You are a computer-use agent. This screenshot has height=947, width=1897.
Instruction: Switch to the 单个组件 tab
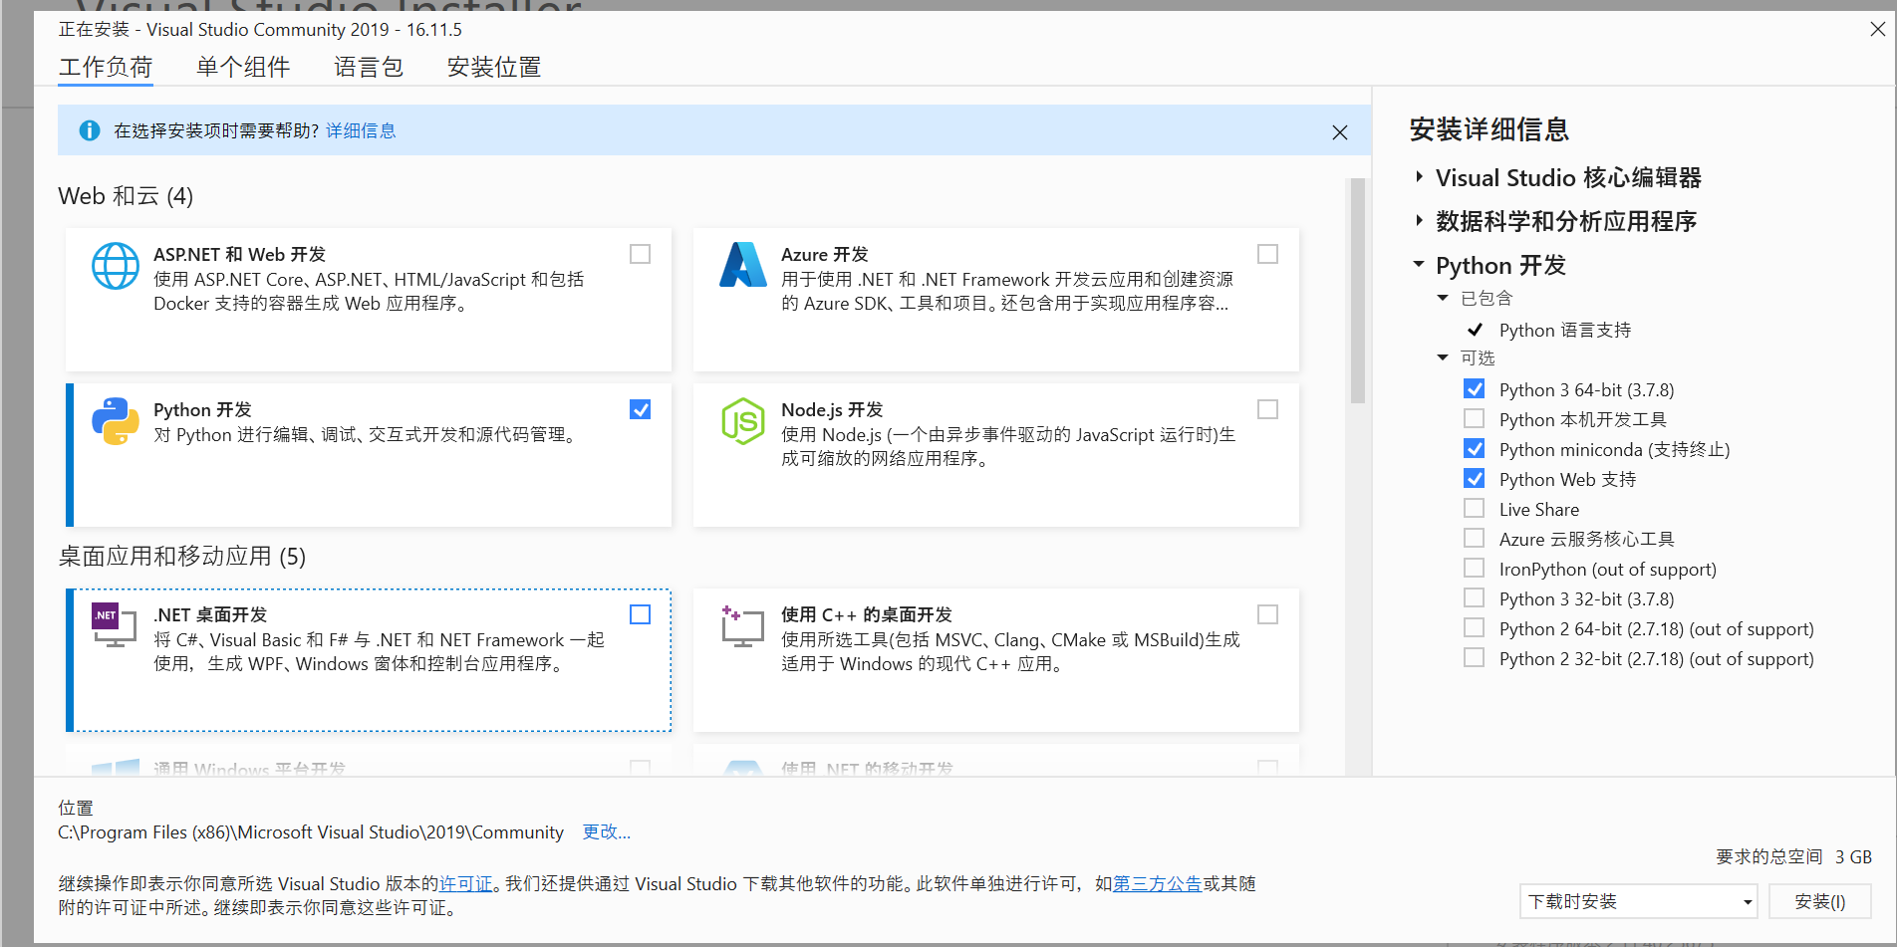(242, 66)
